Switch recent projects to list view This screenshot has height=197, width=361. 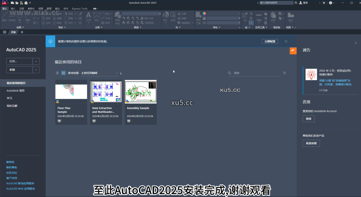57,73
